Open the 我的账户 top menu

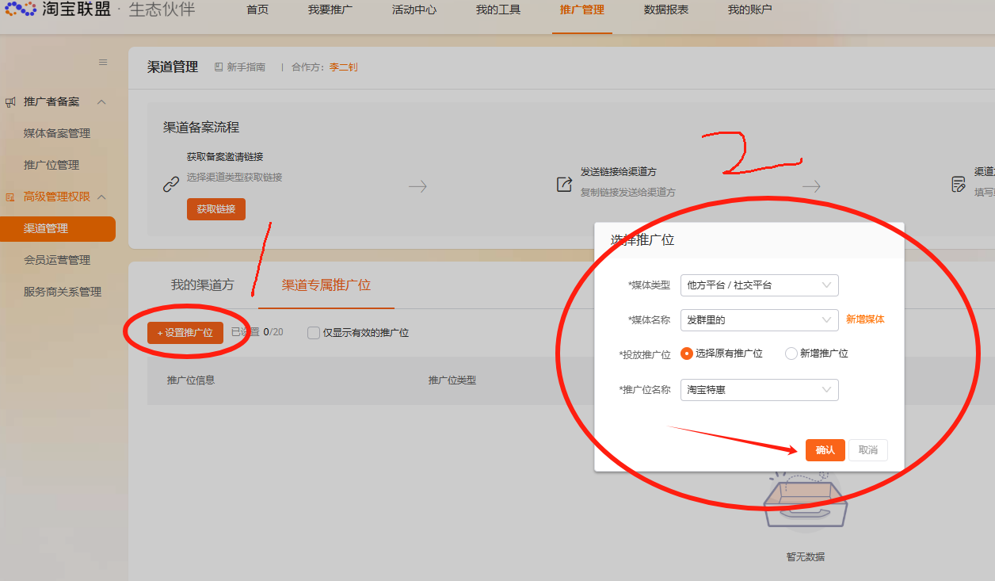tap(750, 10)
